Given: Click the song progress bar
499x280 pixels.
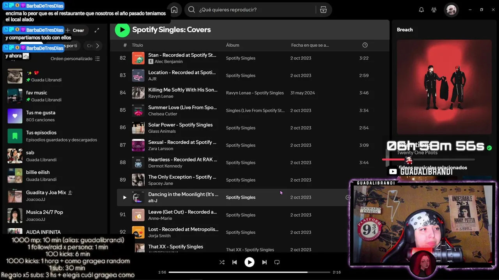Looking at the screenshot, I should [x=249, y=272].
